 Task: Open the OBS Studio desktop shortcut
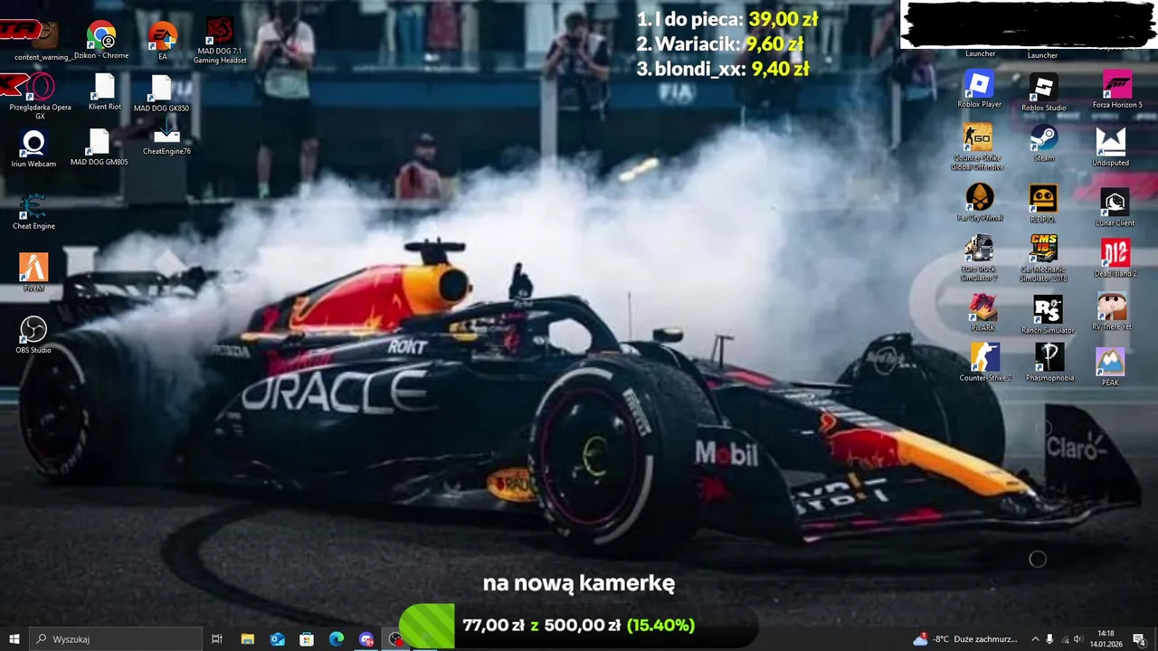33,334
